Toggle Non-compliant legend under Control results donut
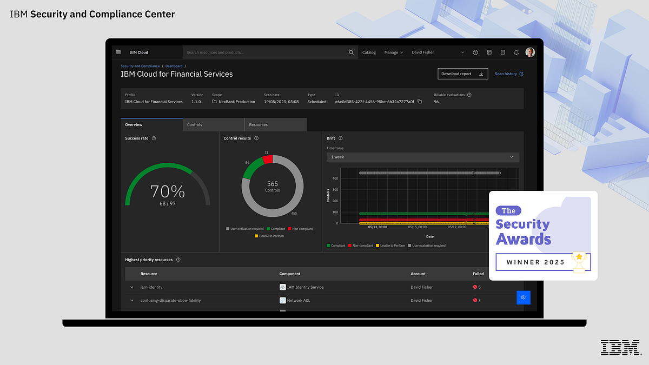Viewport: 649px width, 365px height. click(x=301, y=229)
